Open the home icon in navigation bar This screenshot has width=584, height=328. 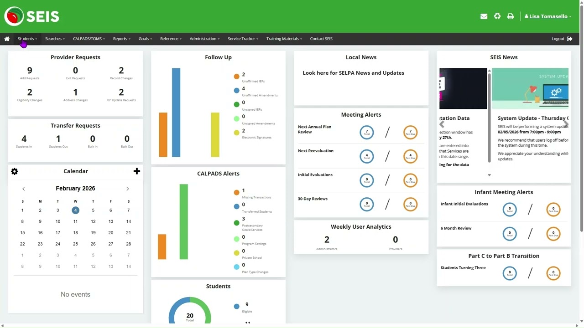click(7, 39)
